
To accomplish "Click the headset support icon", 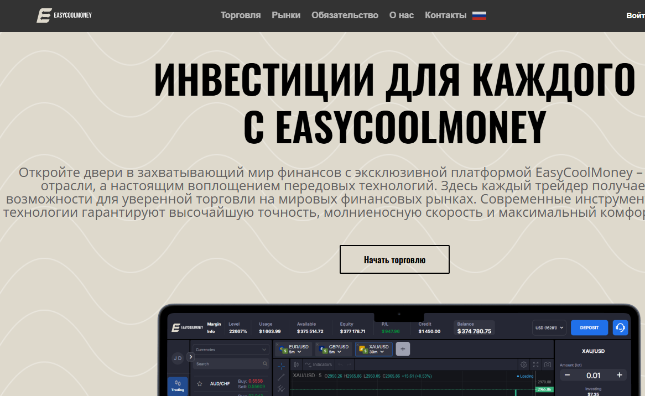I will (x=620, y=327).
